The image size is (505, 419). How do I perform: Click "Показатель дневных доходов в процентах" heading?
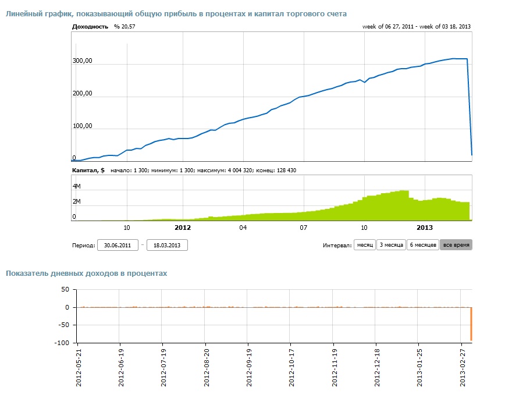[86, 272]
